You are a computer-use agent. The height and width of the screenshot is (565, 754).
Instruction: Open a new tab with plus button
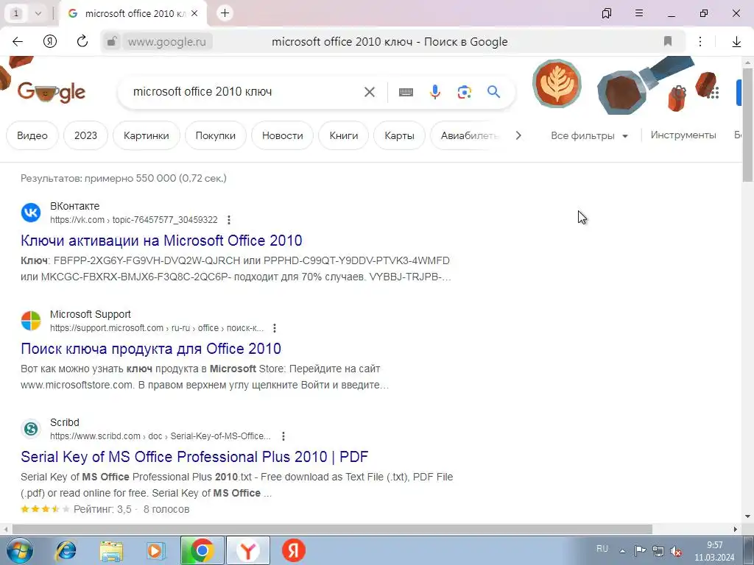(x=225, y=13)
